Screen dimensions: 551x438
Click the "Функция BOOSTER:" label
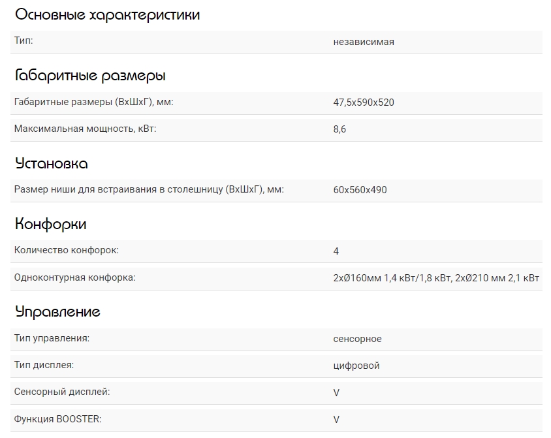(x=57, y=418)
